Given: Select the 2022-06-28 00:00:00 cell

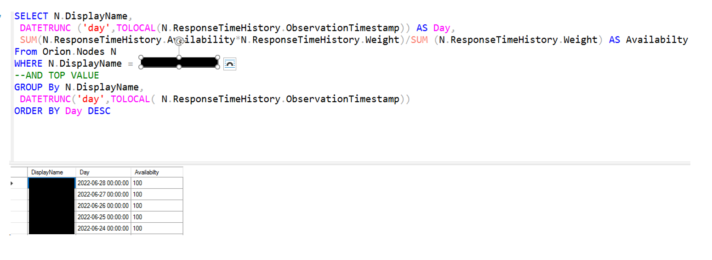Looking at the screenshot, I should click(x=103, y=183).
